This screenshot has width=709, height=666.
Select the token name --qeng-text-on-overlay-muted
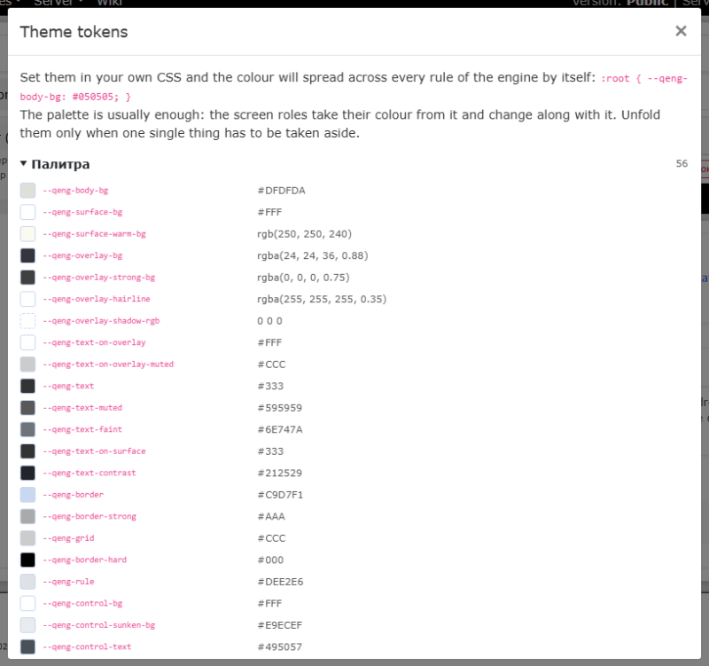[x=108, y=364]
